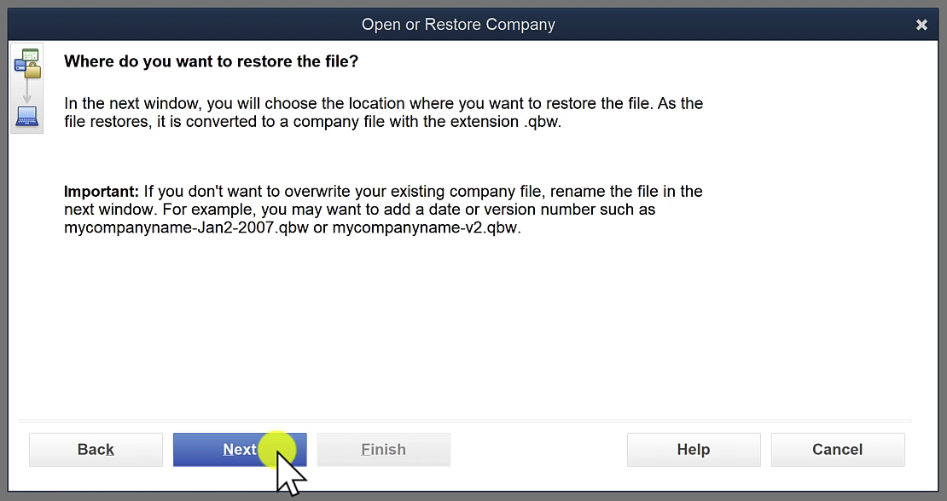Click the .qbw extension text in first paragraph
The height and width of the screenshot is (501, 947).
click(542, 122)
